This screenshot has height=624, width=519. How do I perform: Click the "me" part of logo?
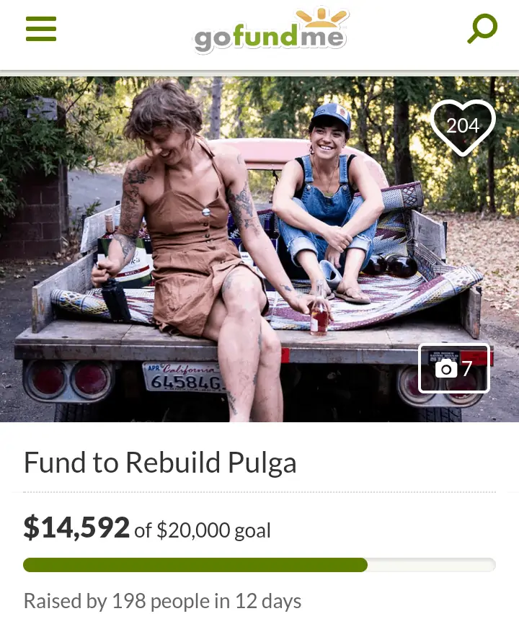(x=321, y=37)
